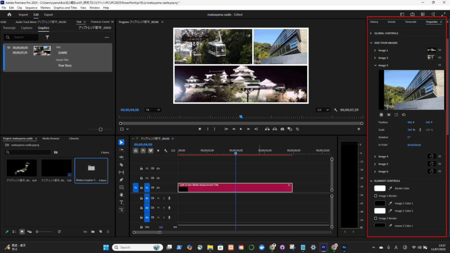Open Photoshop from the Windows taskbar
This screenshot has height=253, width=450.
344,247
